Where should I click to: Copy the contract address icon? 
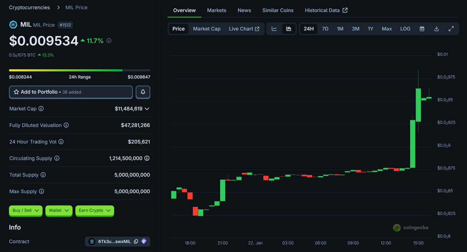[x=136, y=241]
